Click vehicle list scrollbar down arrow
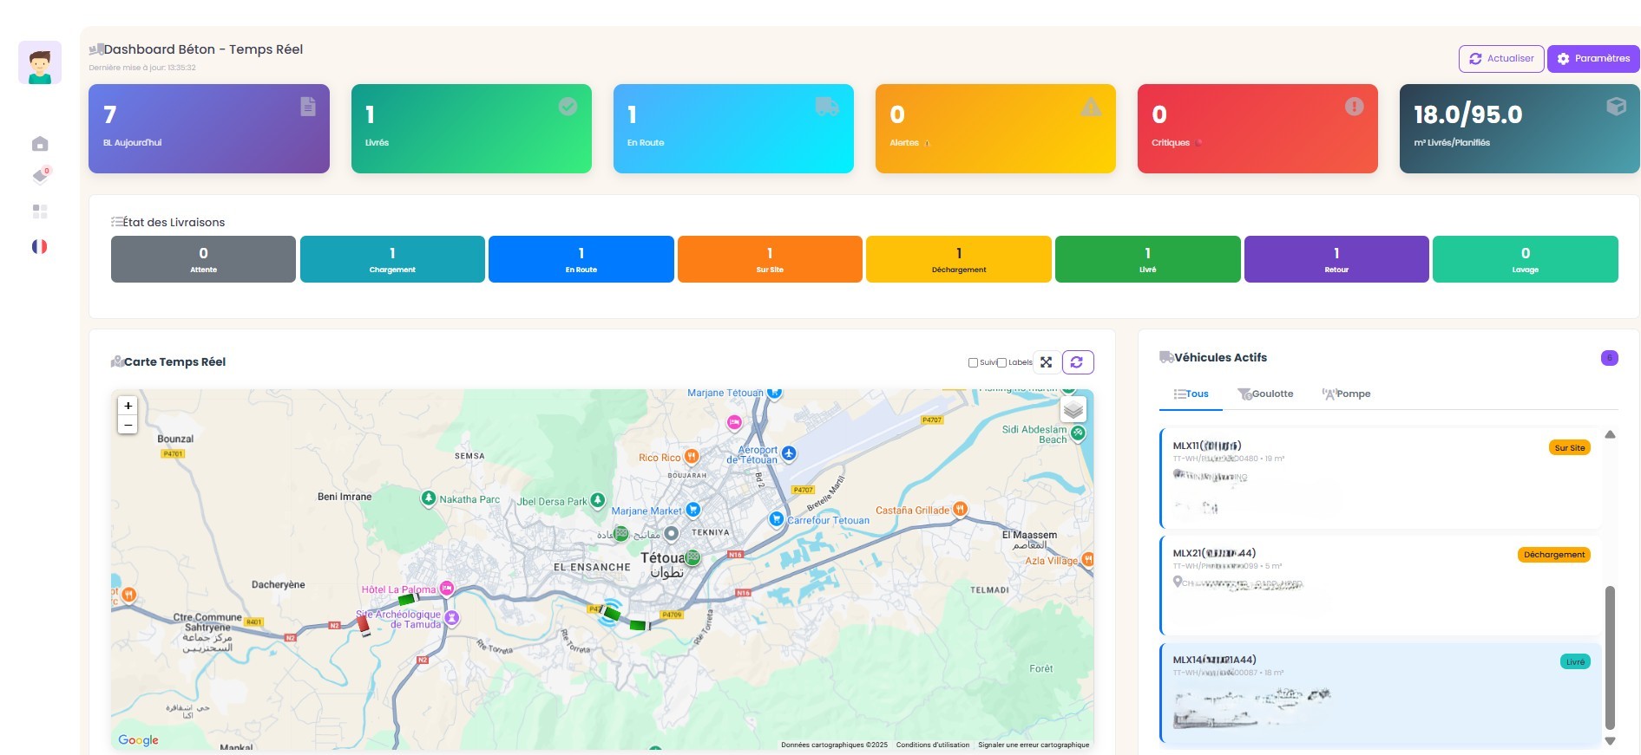 tap(1610, 741)
